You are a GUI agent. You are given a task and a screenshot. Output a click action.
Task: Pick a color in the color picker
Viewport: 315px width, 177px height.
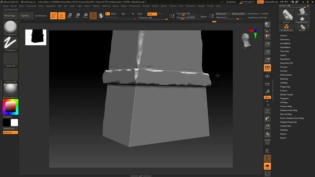pyautogui.click(x=10, y=107)
